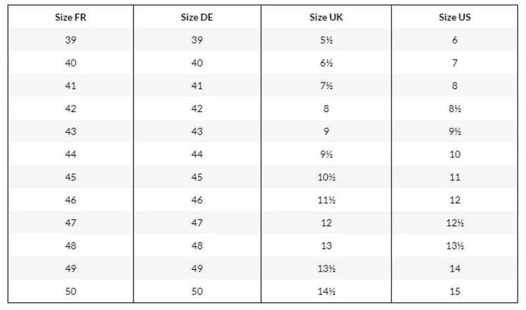The image size is (526, 310).
Task: Click US size 6 cell
Action: [454, 40]
